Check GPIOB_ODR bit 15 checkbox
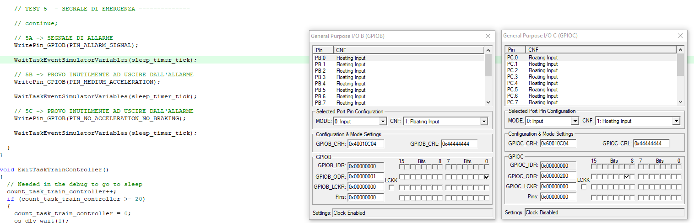Image resolution: width=694 pixels, height=223 pixels. coord(401,177)
